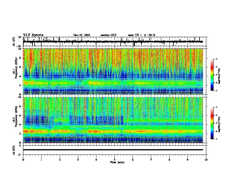Click the "8" minute tick label on time axis
The width and height of the screenshot is (232, 179).
[169, 160]
